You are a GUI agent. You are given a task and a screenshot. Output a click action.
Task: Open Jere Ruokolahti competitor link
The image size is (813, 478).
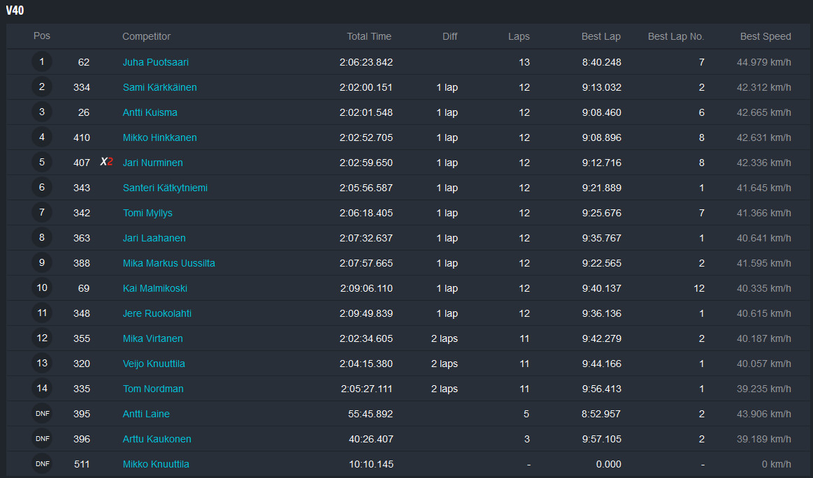tap(157, 313)
